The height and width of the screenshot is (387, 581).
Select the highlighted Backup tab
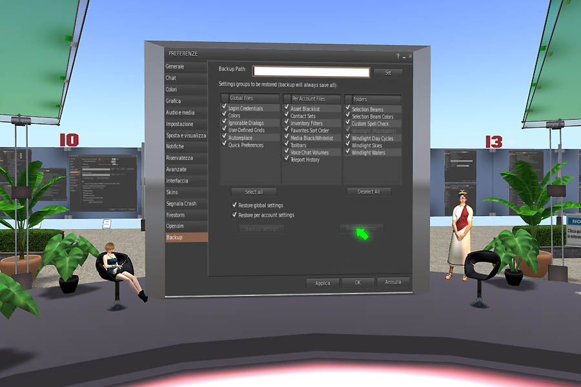(x=187, y=237)
